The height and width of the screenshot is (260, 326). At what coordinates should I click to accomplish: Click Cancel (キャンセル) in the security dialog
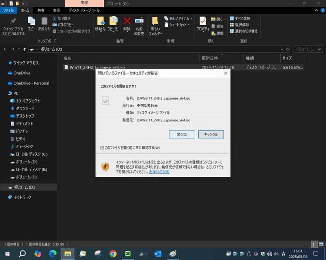click(x=211, y=134)
